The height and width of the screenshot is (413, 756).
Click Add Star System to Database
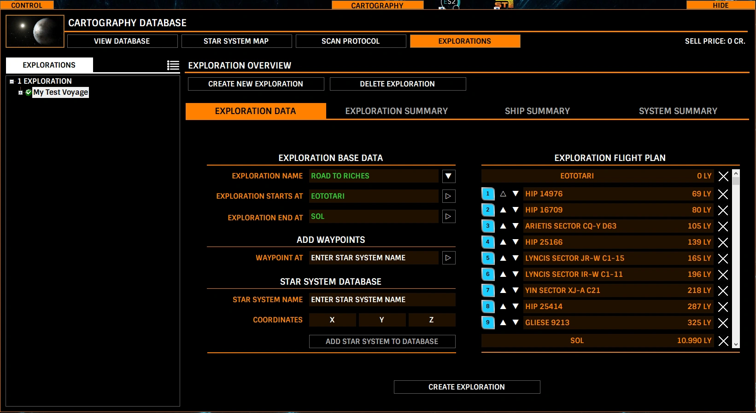point(382,341)
